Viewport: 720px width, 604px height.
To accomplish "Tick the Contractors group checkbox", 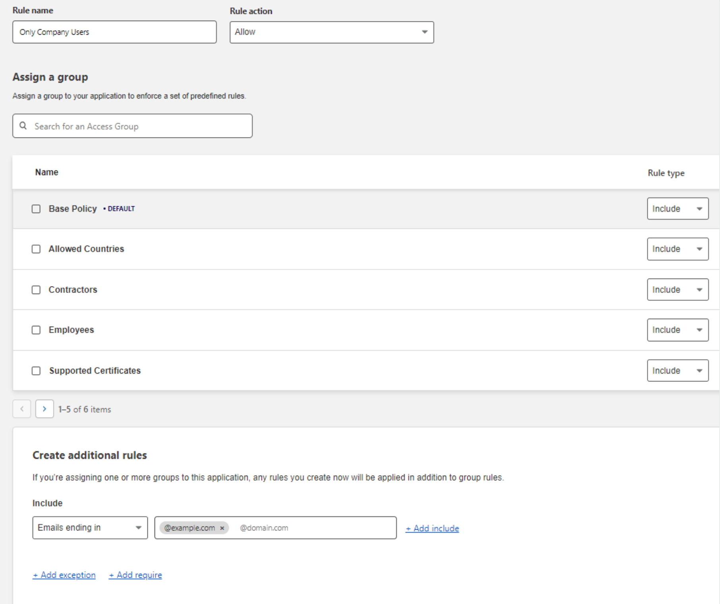I will pos(36,290).
